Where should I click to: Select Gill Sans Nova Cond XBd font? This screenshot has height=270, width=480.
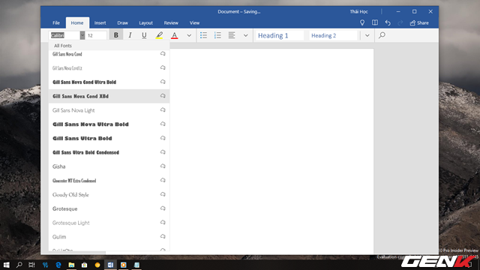(x=109, y=96)
